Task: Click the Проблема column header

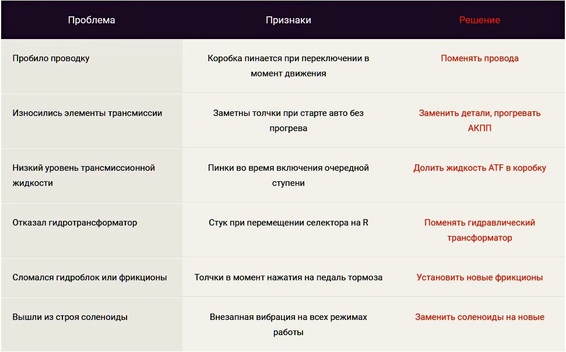Action: tap(92, 20)
